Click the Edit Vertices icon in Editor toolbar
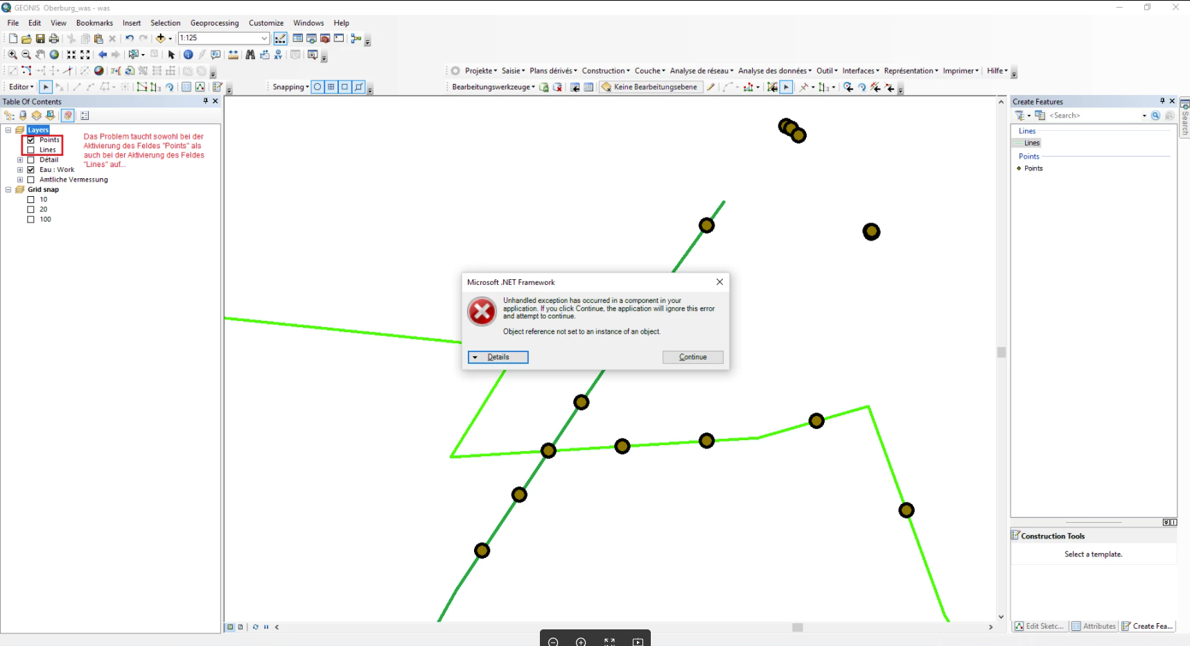 point(141,87)
